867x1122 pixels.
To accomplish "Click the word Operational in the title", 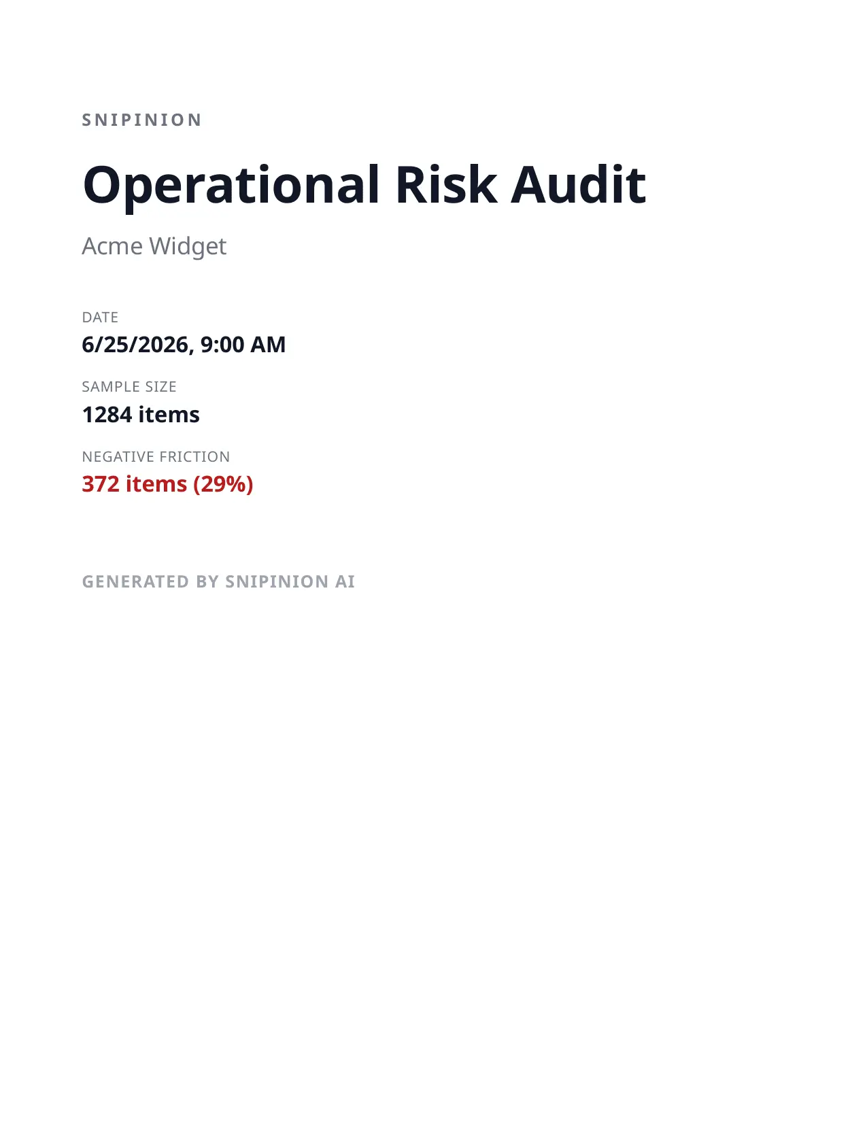I will (x=231, y=187).
